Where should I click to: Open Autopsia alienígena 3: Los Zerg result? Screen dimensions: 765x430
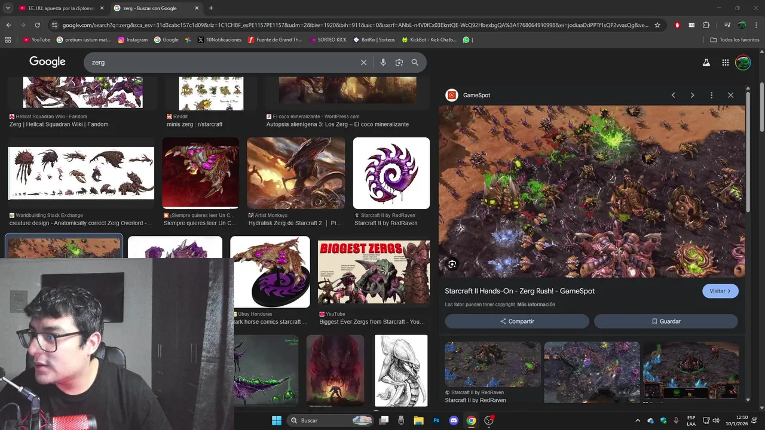coord(338,124)
